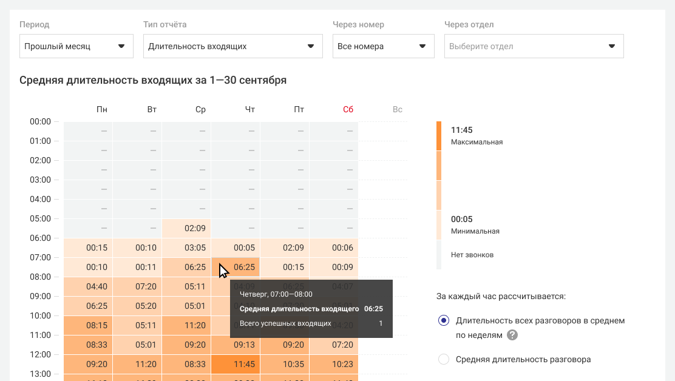Select the radio button for averaging by weeks

[x=444, y=320]
